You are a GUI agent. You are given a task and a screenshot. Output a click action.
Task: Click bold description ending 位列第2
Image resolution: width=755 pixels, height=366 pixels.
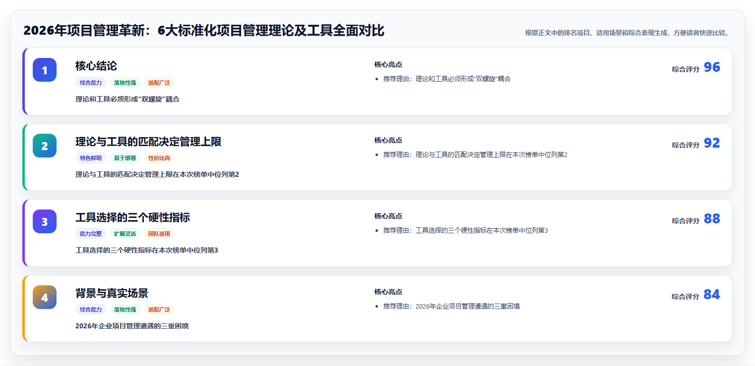pyautogui.click(x=157, y=174)
